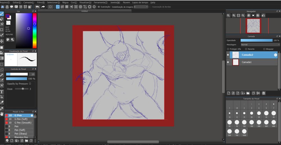Switch to the Untitled document tab

(85, 11)
